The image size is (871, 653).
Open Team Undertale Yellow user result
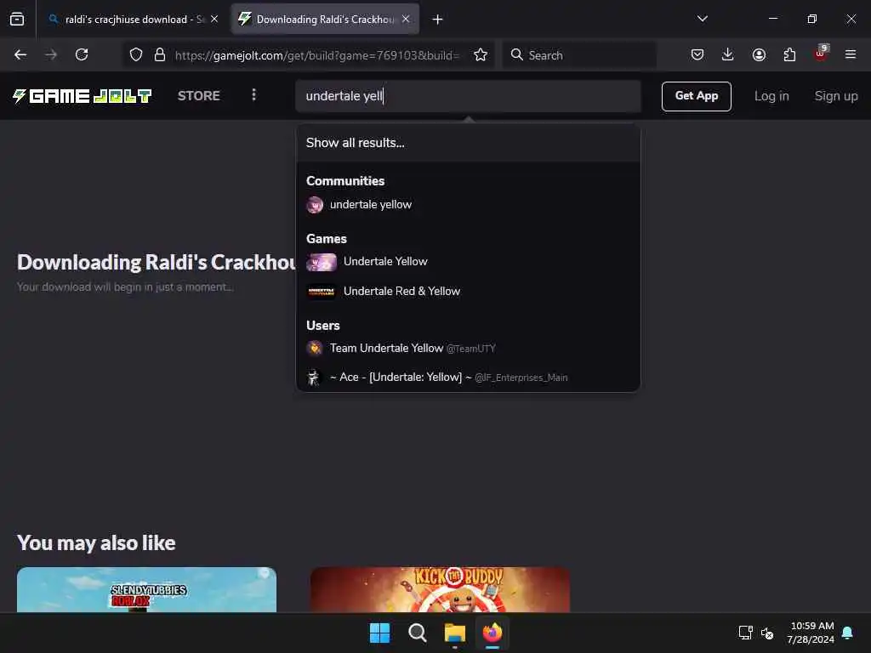(x=469, y=348)
